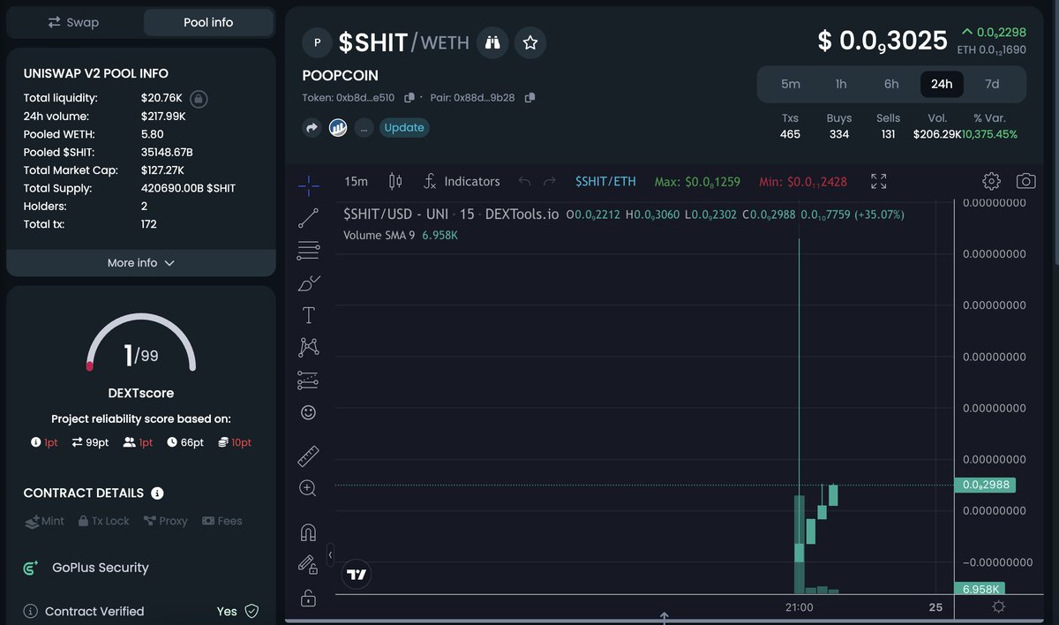Copy the token address 0xb8d...e510
This screenshot has height=625, width=1059.
coord(409,98)
